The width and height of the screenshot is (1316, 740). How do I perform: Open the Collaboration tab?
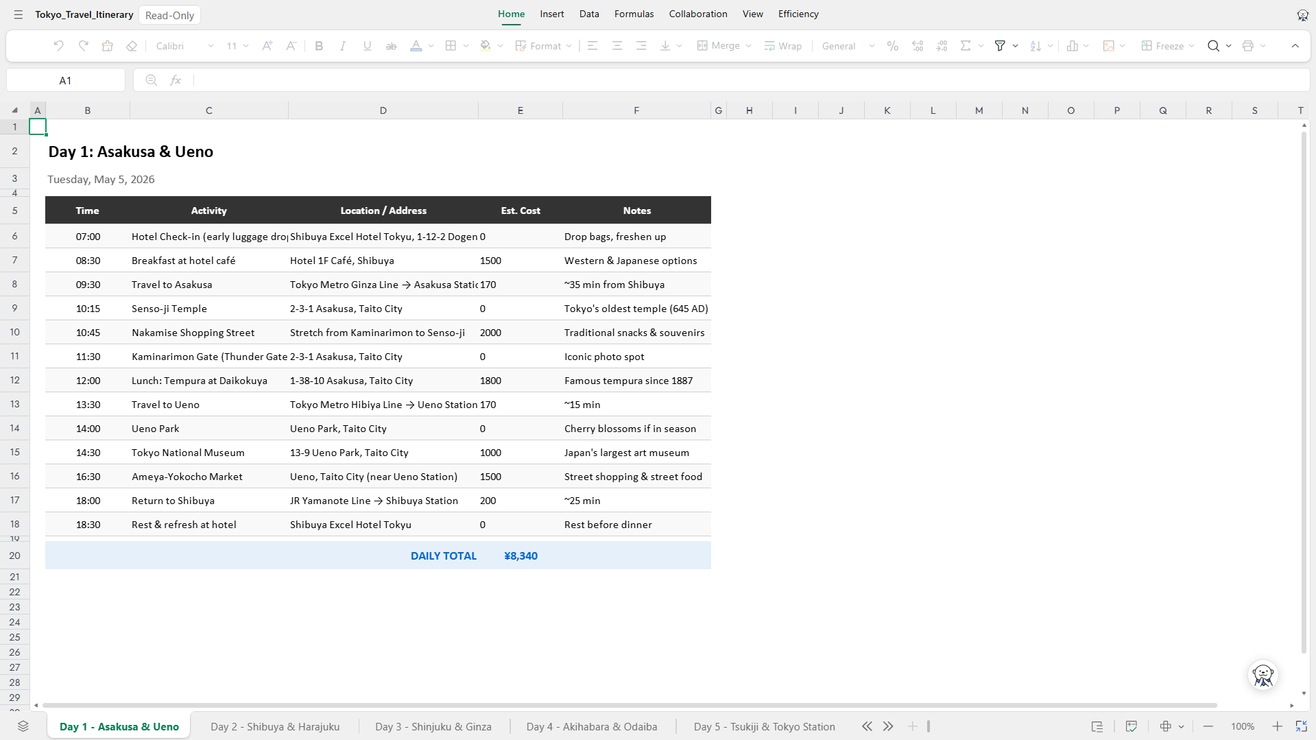[x=698, y=14]
